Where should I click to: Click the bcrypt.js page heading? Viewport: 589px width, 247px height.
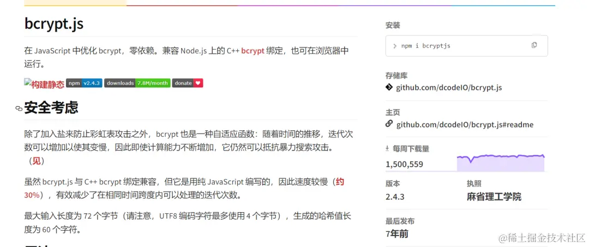point(53,23)
